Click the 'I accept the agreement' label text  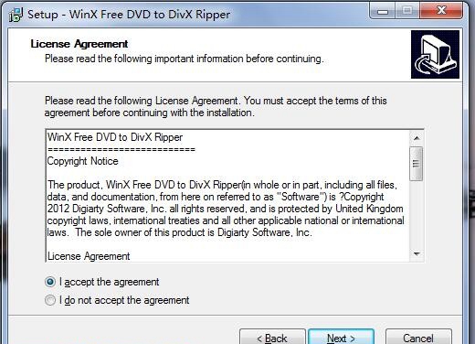[x=110, y=282]
